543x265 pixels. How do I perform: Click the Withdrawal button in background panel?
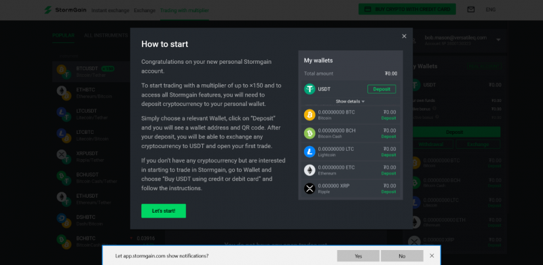click(433, 144)
